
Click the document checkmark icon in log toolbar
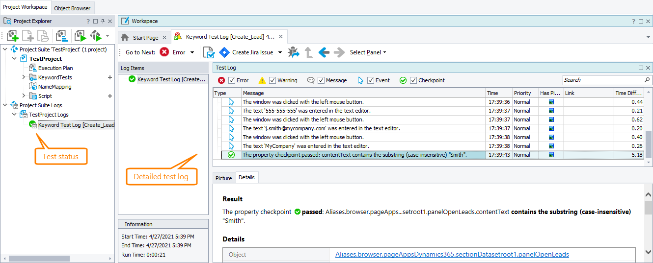209,52
